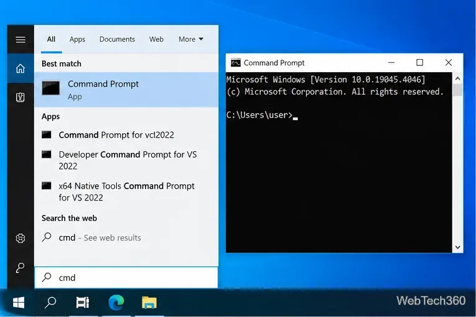
Task: Switch to the Web tab
Action: pos(156,39)
